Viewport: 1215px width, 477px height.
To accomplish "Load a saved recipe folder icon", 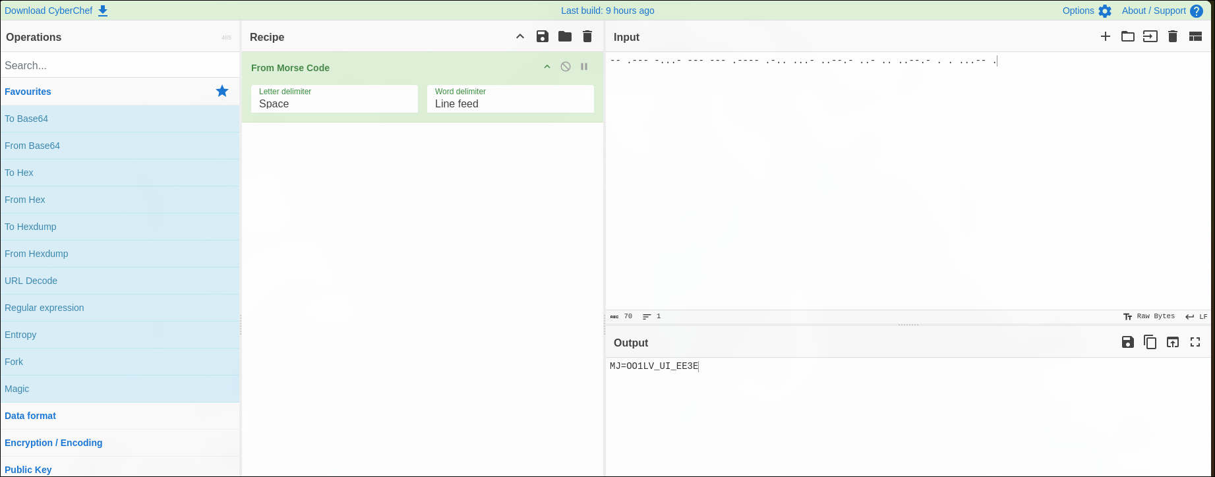I will [x=564, y=37].
